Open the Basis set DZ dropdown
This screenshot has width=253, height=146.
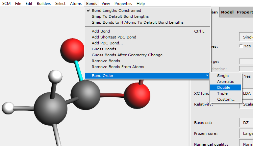(x=246, y=123)
